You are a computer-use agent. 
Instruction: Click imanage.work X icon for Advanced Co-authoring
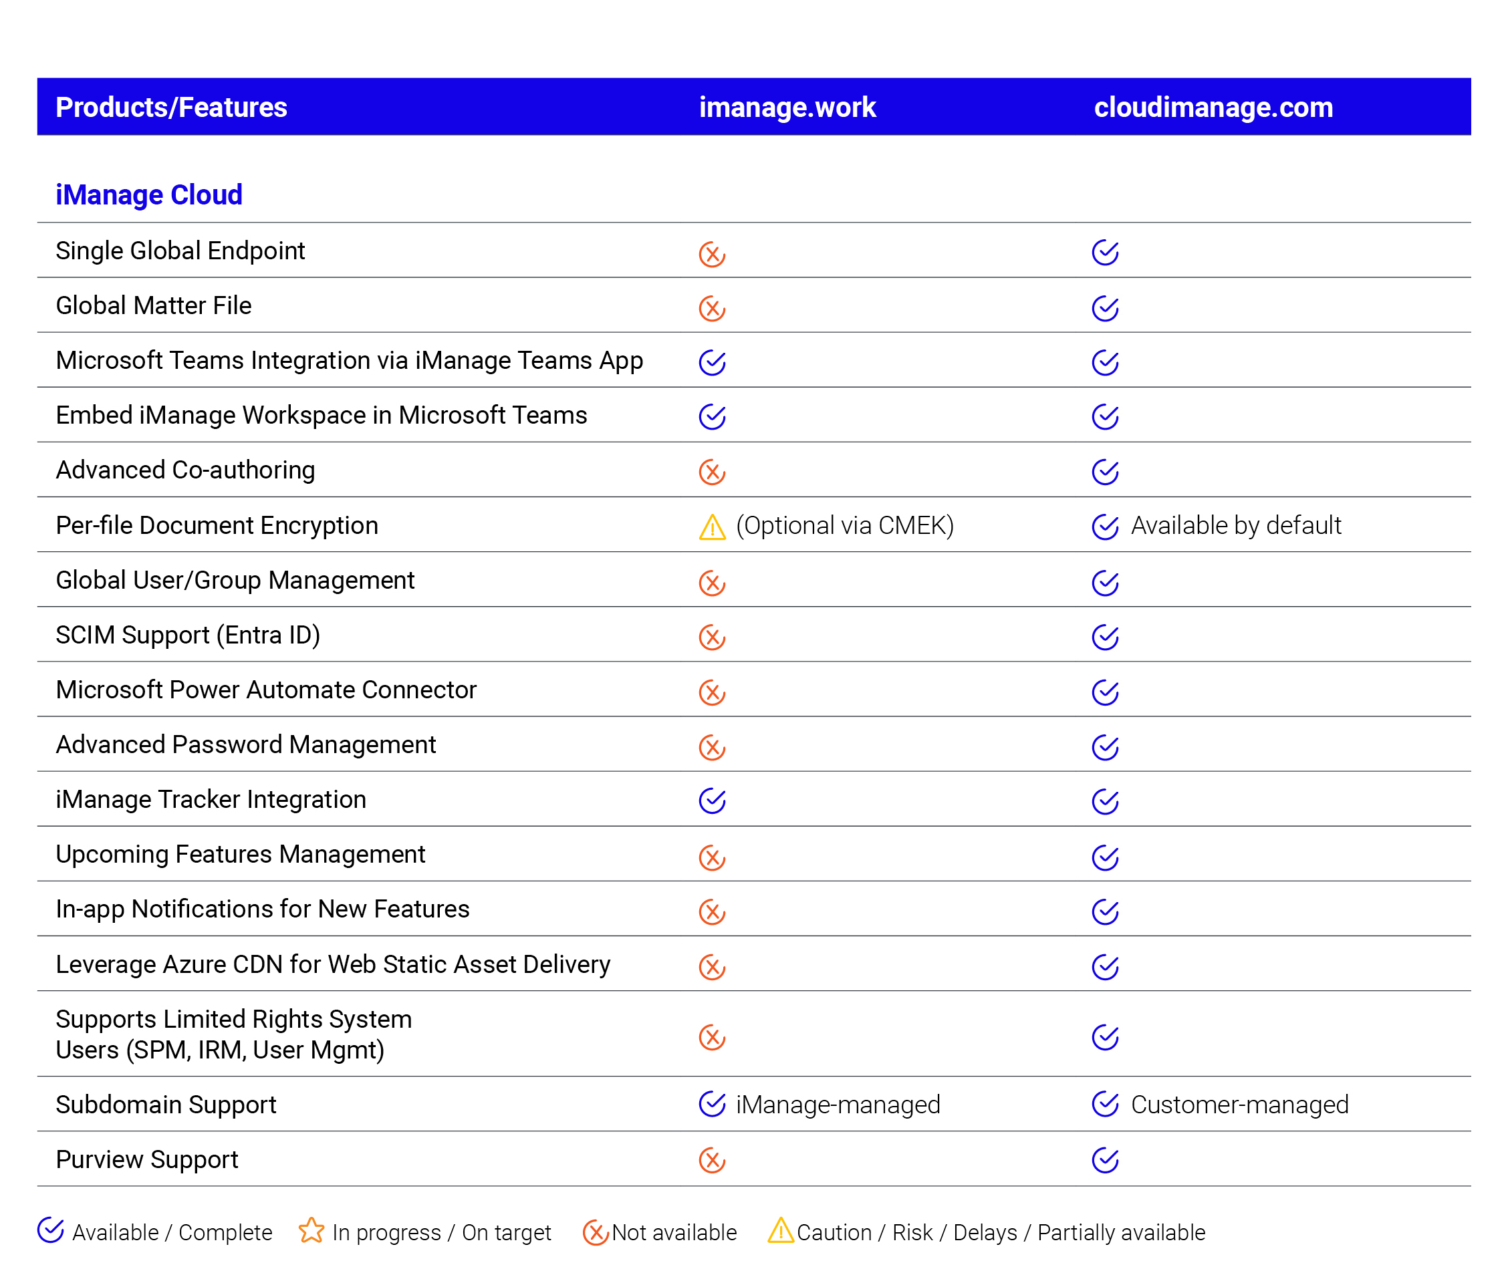pyautogui.click(x=712, y=472)
